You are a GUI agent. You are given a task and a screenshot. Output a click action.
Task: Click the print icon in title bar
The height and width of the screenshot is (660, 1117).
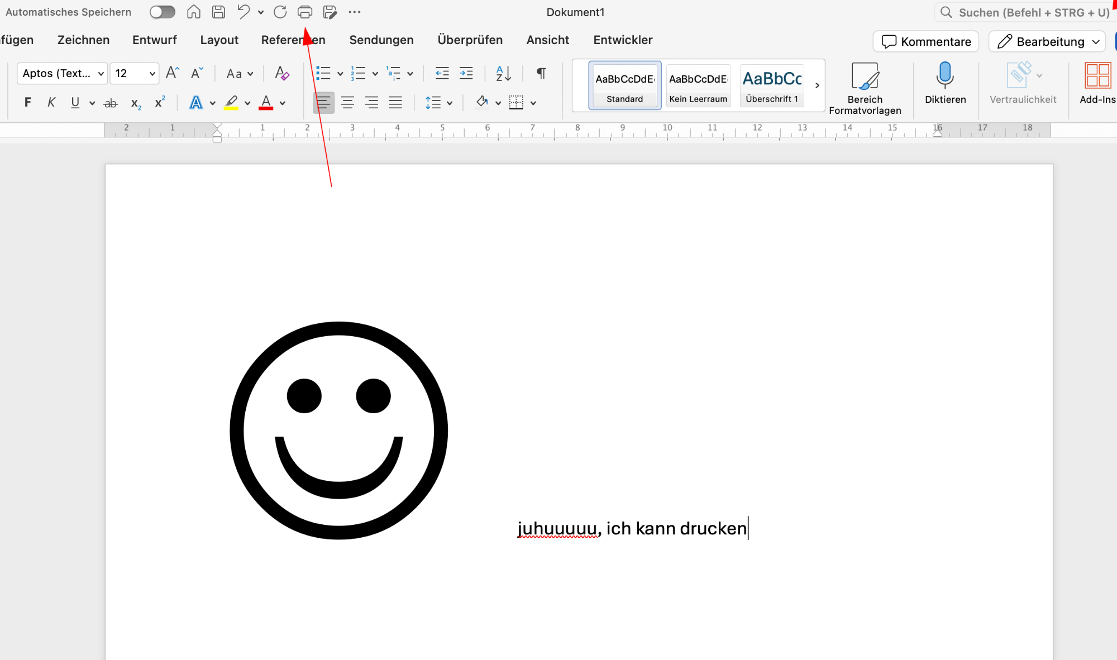pos(304,12)
